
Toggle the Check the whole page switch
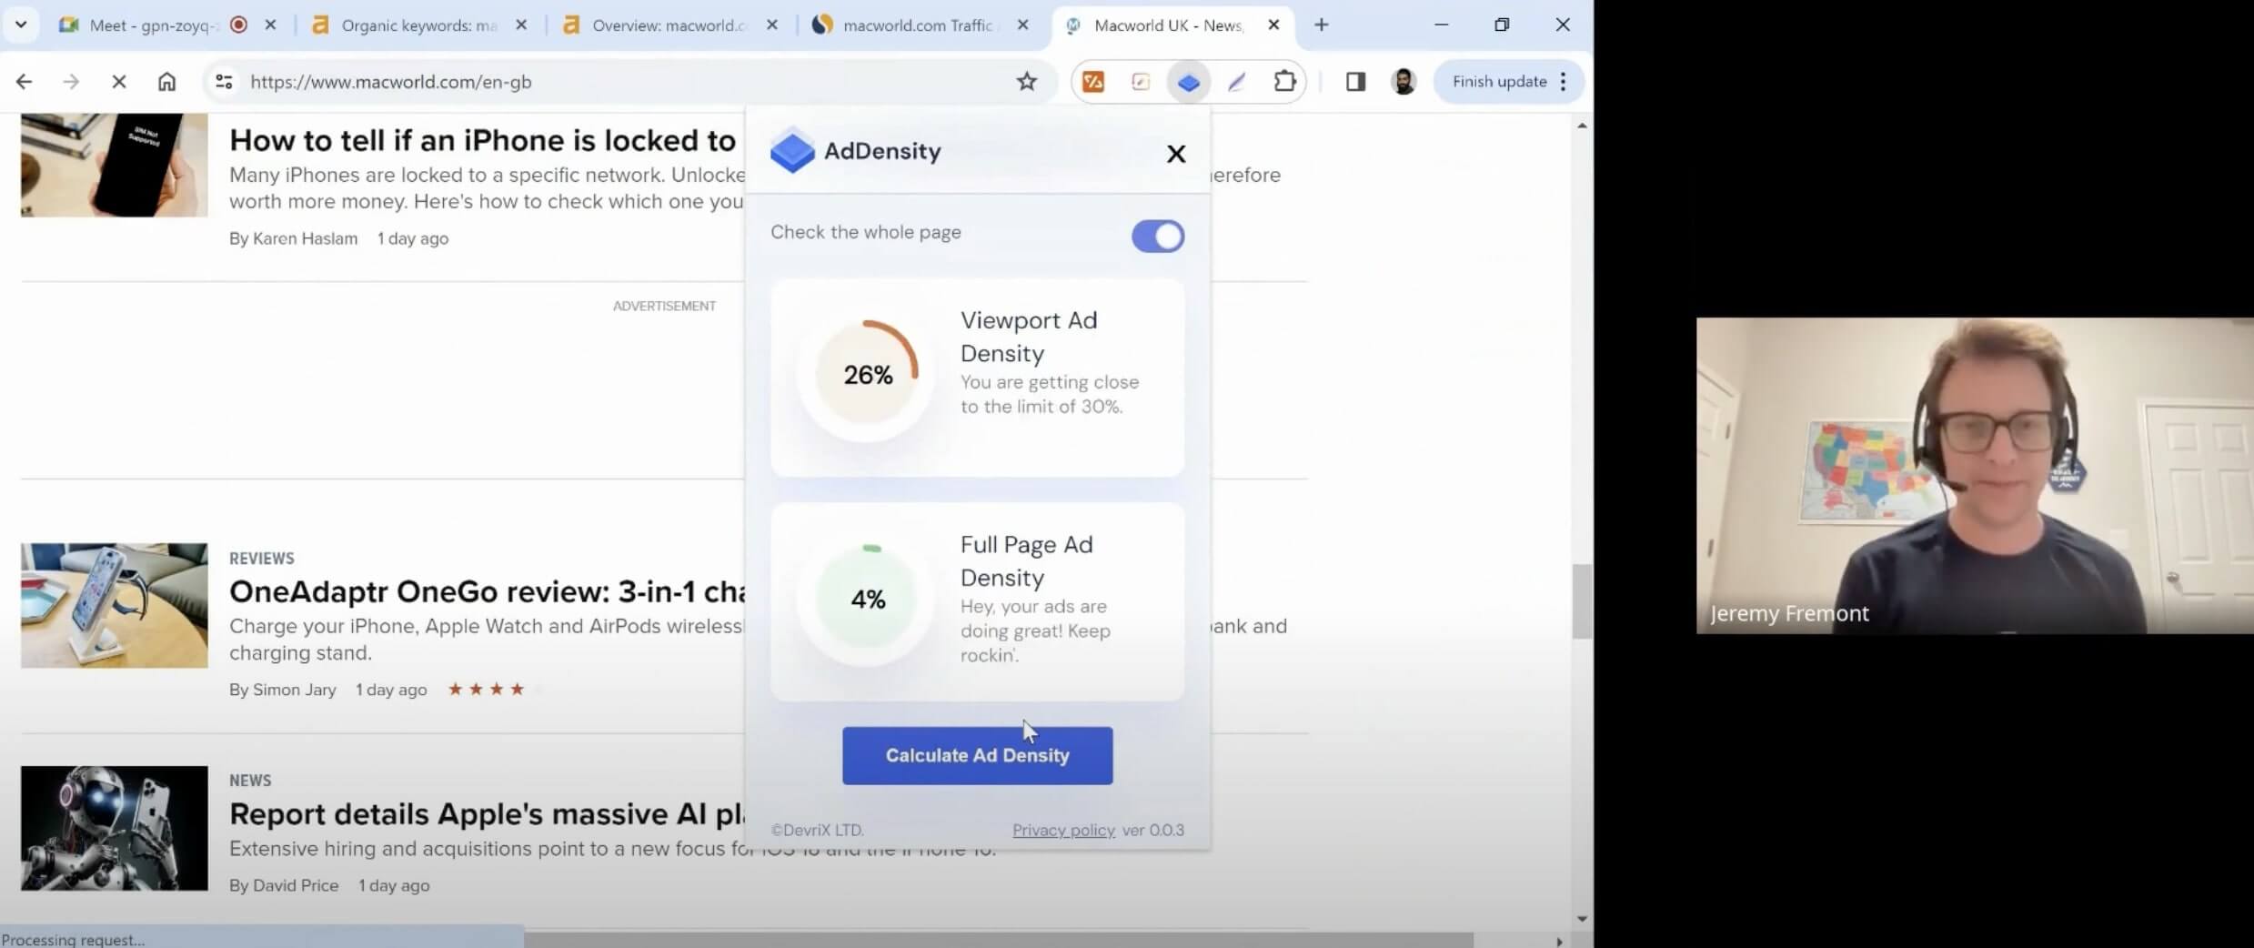(1157, 237)
